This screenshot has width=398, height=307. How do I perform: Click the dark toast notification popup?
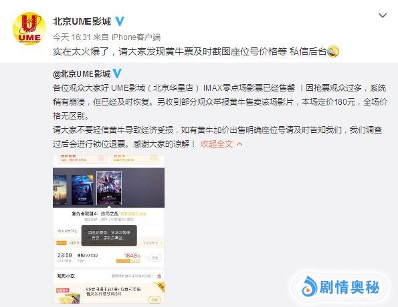[109, 236]
